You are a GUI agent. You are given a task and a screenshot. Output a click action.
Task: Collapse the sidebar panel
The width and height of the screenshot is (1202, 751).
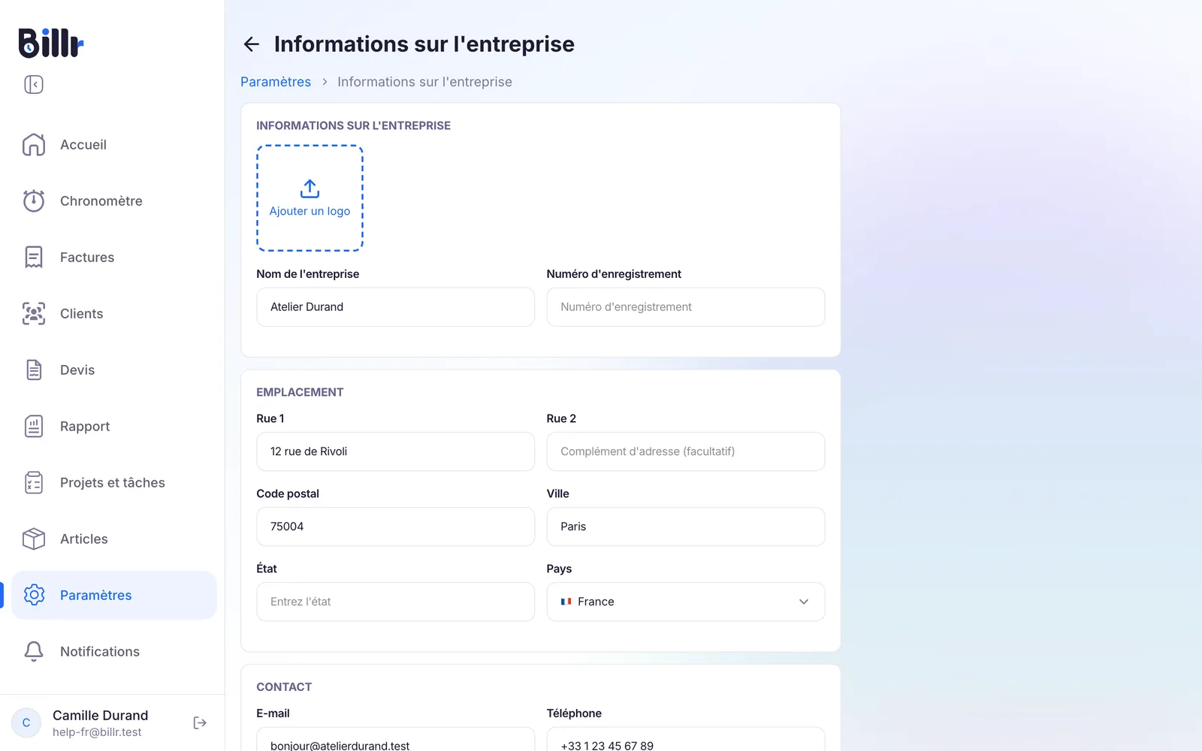[x=34, y=85]
